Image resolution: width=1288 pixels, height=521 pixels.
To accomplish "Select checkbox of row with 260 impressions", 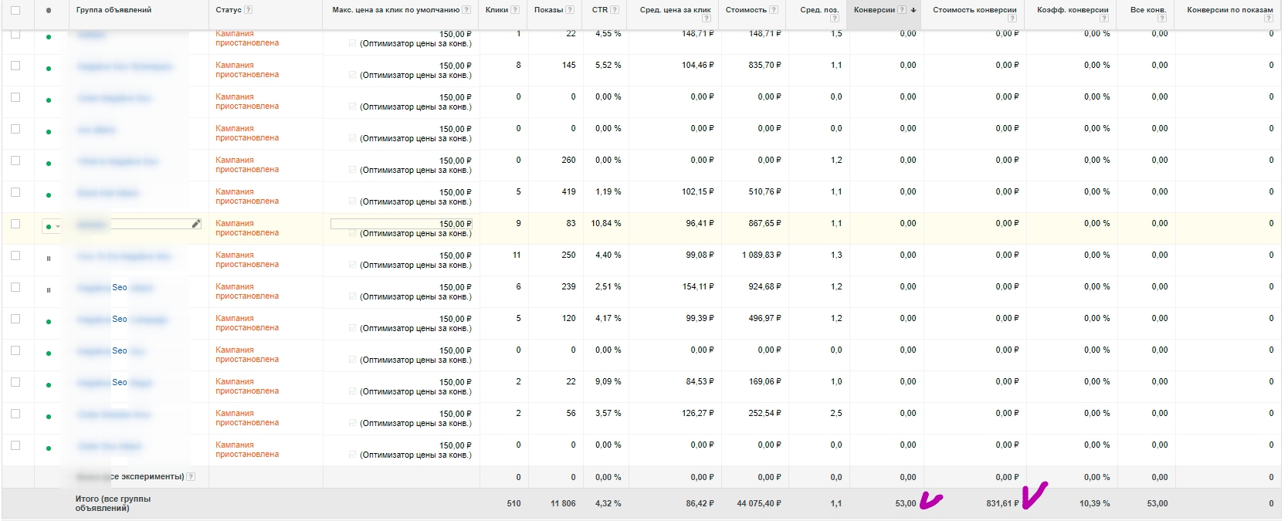I will (x=15, y=161).
